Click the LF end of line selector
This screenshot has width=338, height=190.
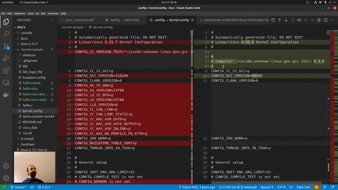coord(291,187)
